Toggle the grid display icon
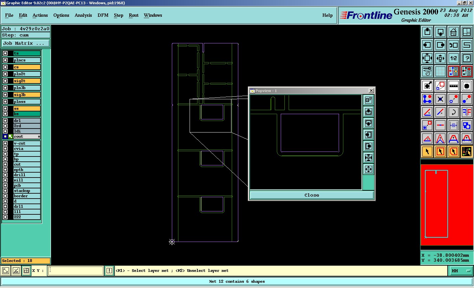Screen dimensions: 474x288 coord(440,71)
